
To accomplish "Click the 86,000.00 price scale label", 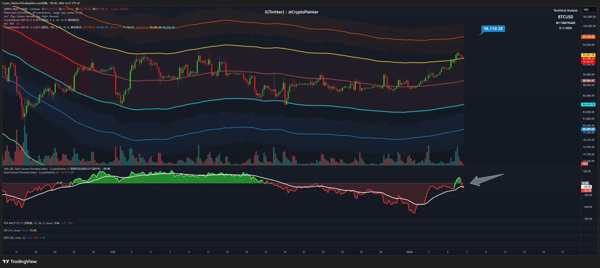I will click(588, 96).
